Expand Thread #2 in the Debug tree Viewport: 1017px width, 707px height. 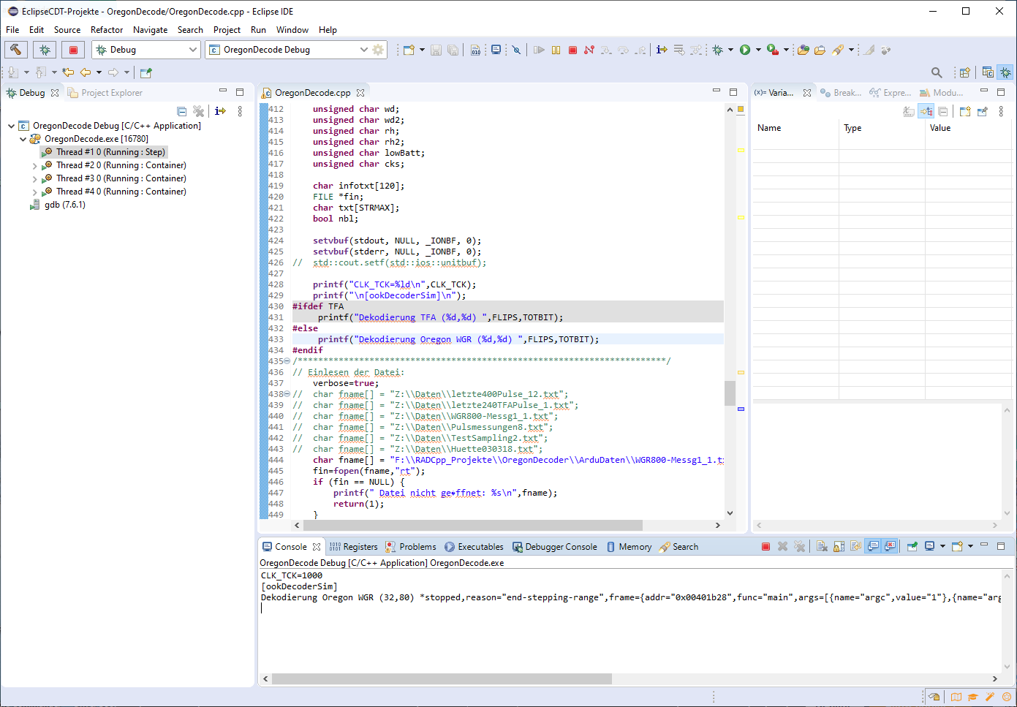(x=34, y=166)
